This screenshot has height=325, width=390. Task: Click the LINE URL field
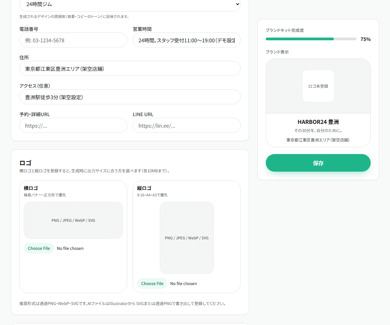point(187,125)
